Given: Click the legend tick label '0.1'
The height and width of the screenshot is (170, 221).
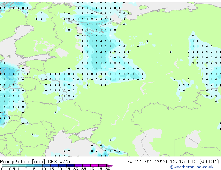Looking at the screenshot, I should (4, 169).
